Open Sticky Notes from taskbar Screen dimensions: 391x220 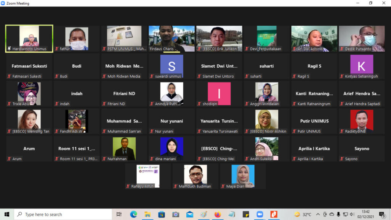point(246,214)
